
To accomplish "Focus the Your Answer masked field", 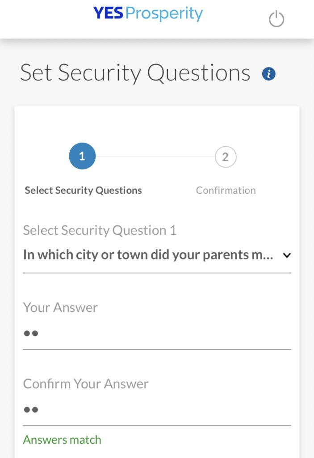I will pos(157,334).
